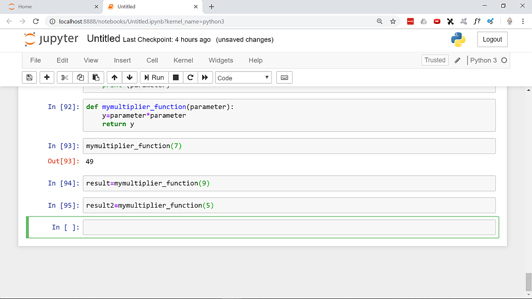The width and height of the screenshot is (532, 299).
Task: Click the black X-shaped extension icon
Action: pyautogui.click(x=450, y=21)
